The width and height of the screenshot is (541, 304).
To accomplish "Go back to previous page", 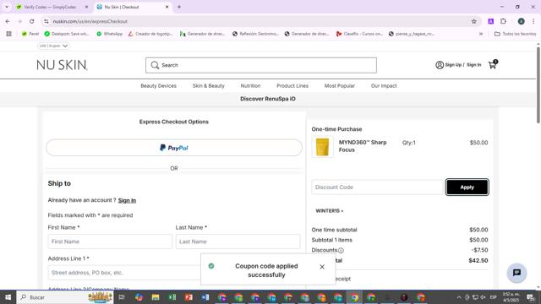I will 8,21.
